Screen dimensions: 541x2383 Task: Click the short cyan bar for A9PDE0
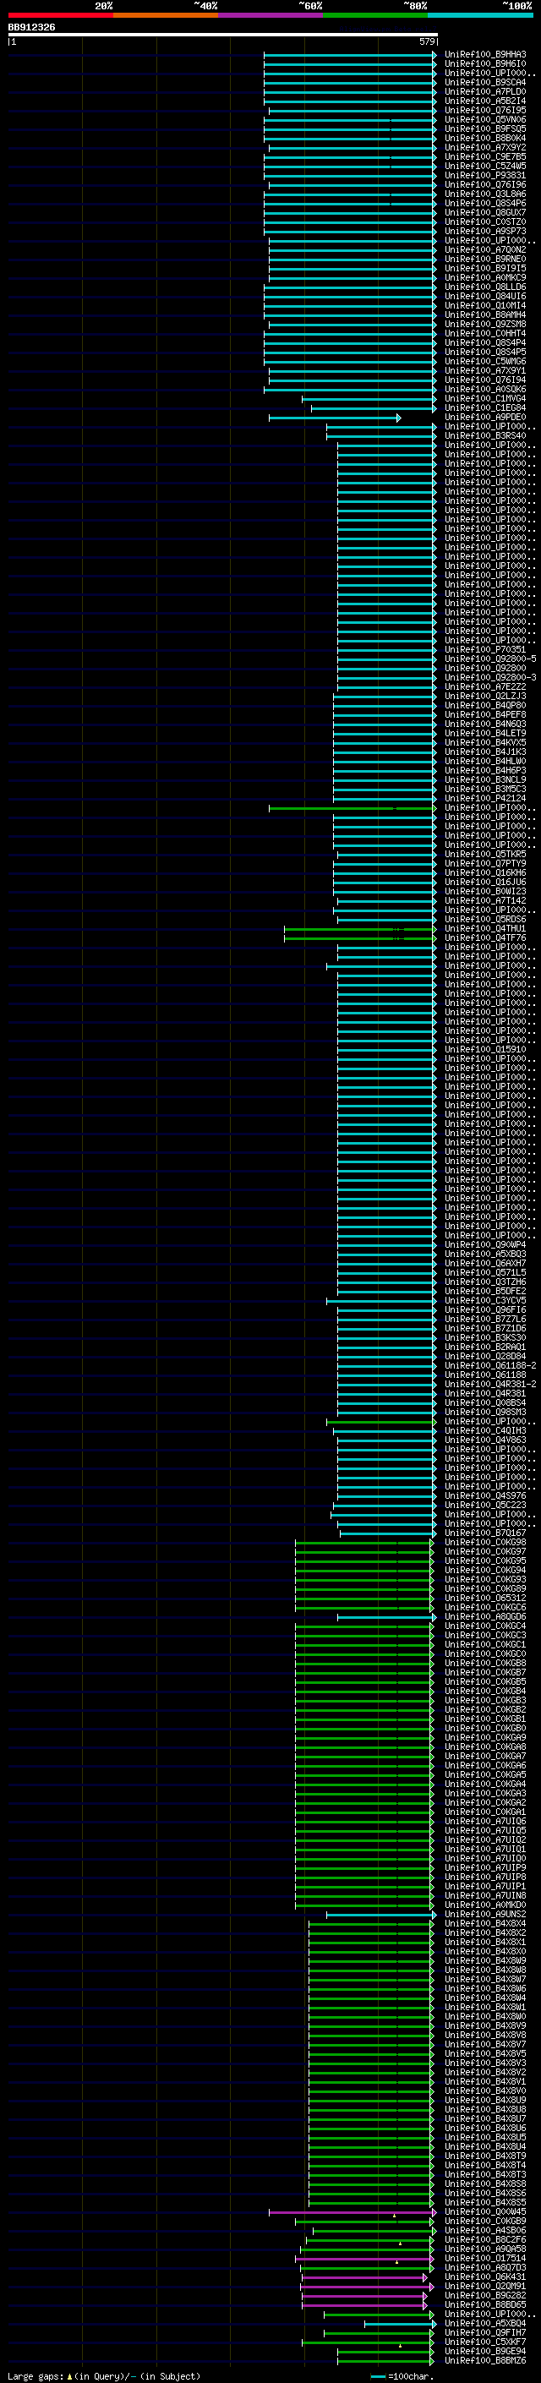(x=335, y=418)
